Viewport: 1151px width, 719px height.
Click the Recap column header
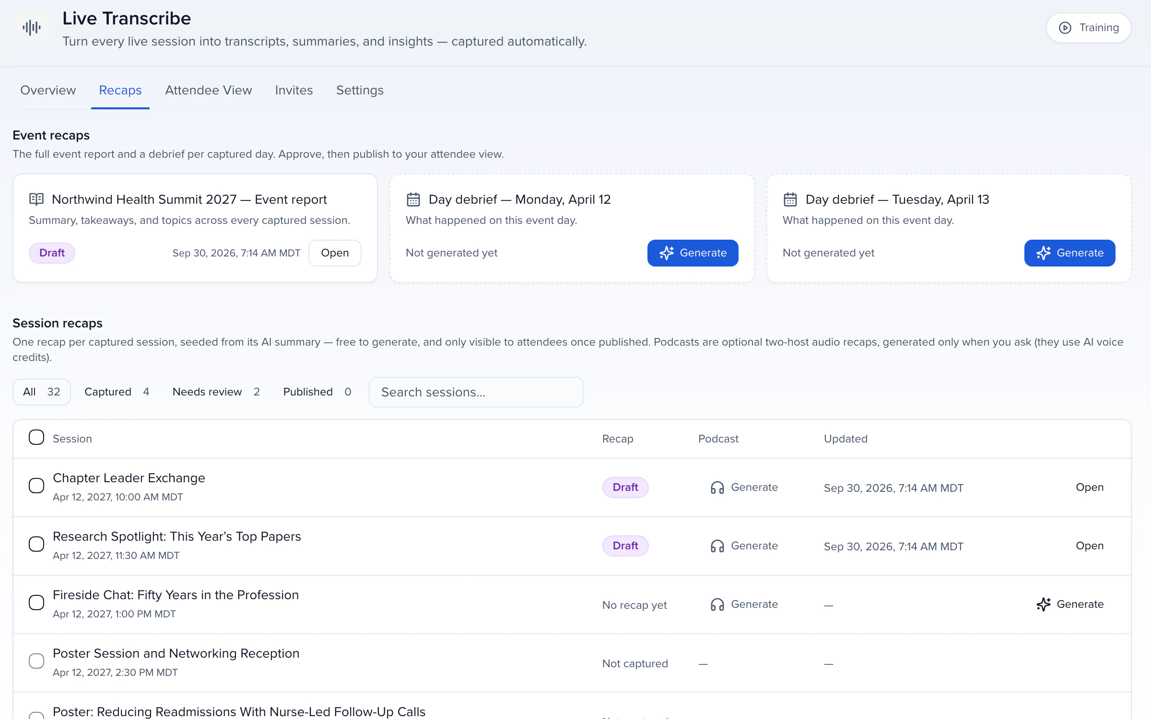[618, 439]
